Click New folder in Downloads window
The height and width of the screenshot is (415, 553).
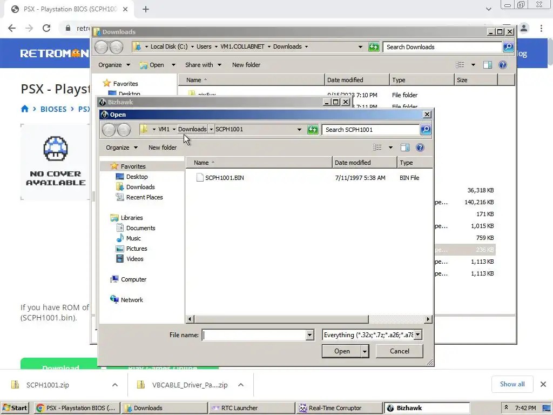246,65
